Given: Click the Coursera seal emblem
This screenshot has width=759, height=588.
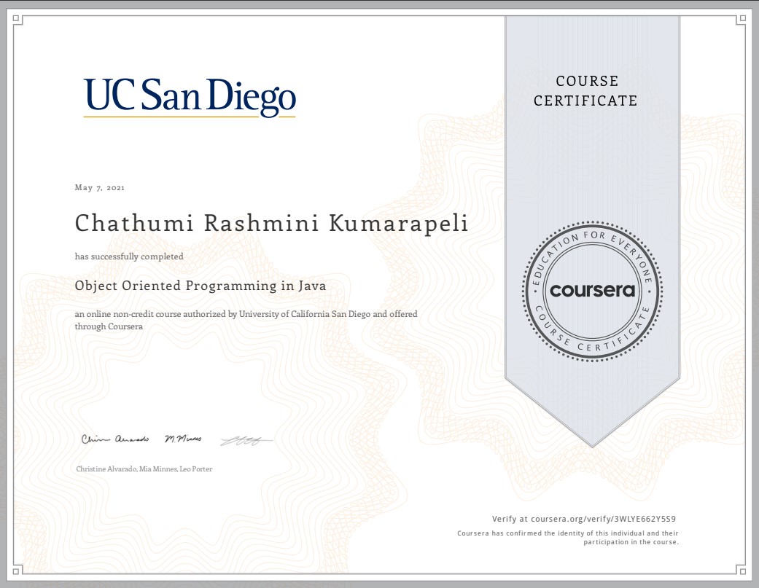Looking at the screenshot, I should click(x=592, y=291).
